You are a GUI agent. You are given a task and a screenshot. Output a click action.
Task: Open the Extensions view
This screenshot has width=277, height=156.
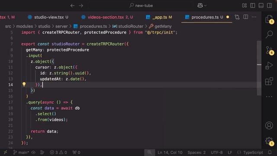[x=269, y=81]
